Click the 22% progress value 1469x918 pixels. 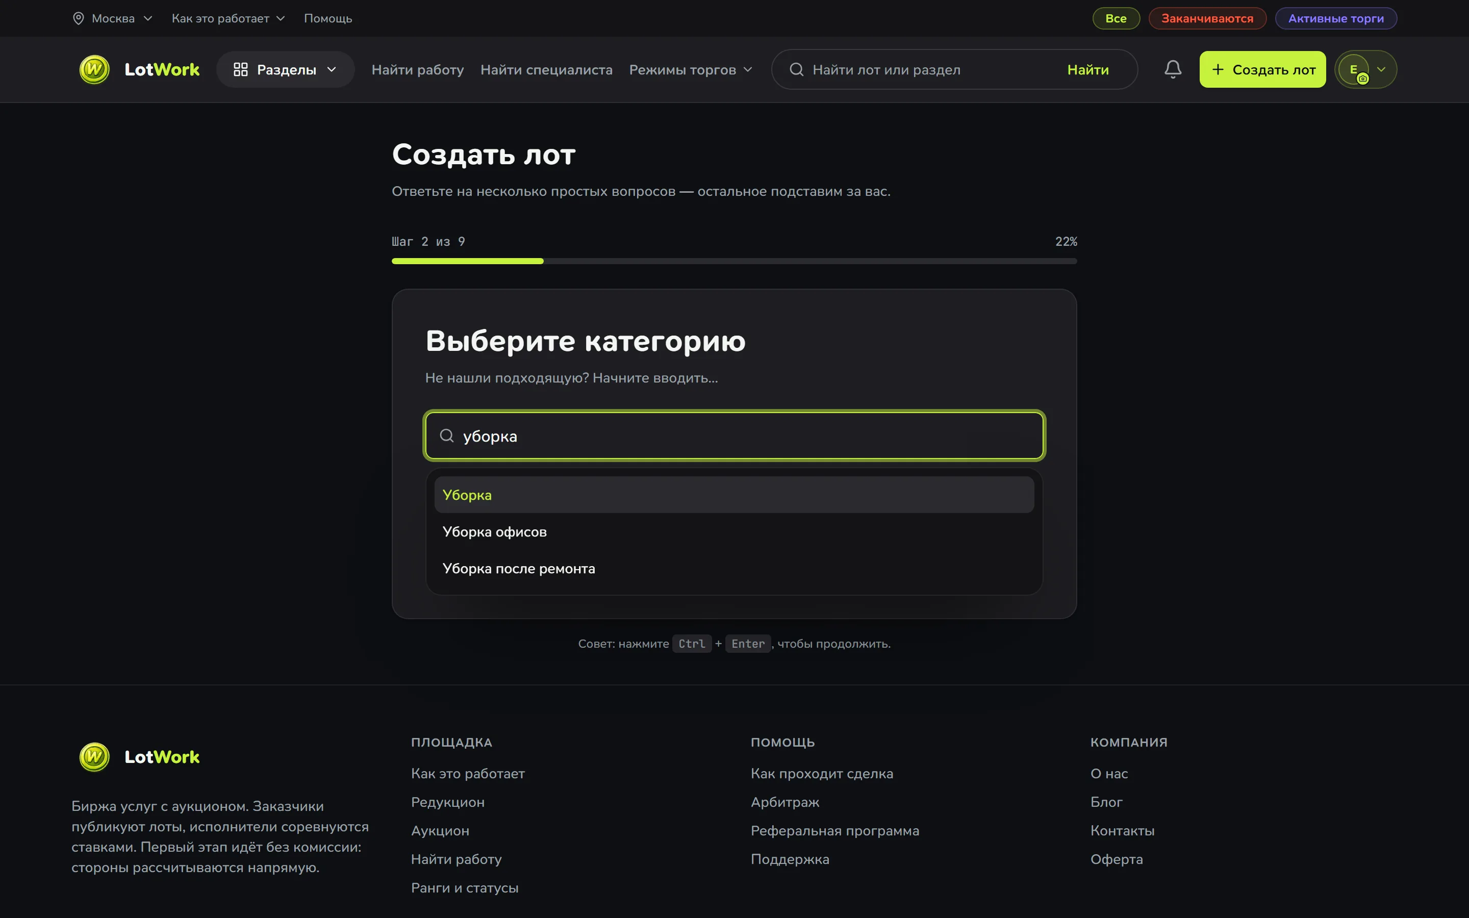point(1066,242)
